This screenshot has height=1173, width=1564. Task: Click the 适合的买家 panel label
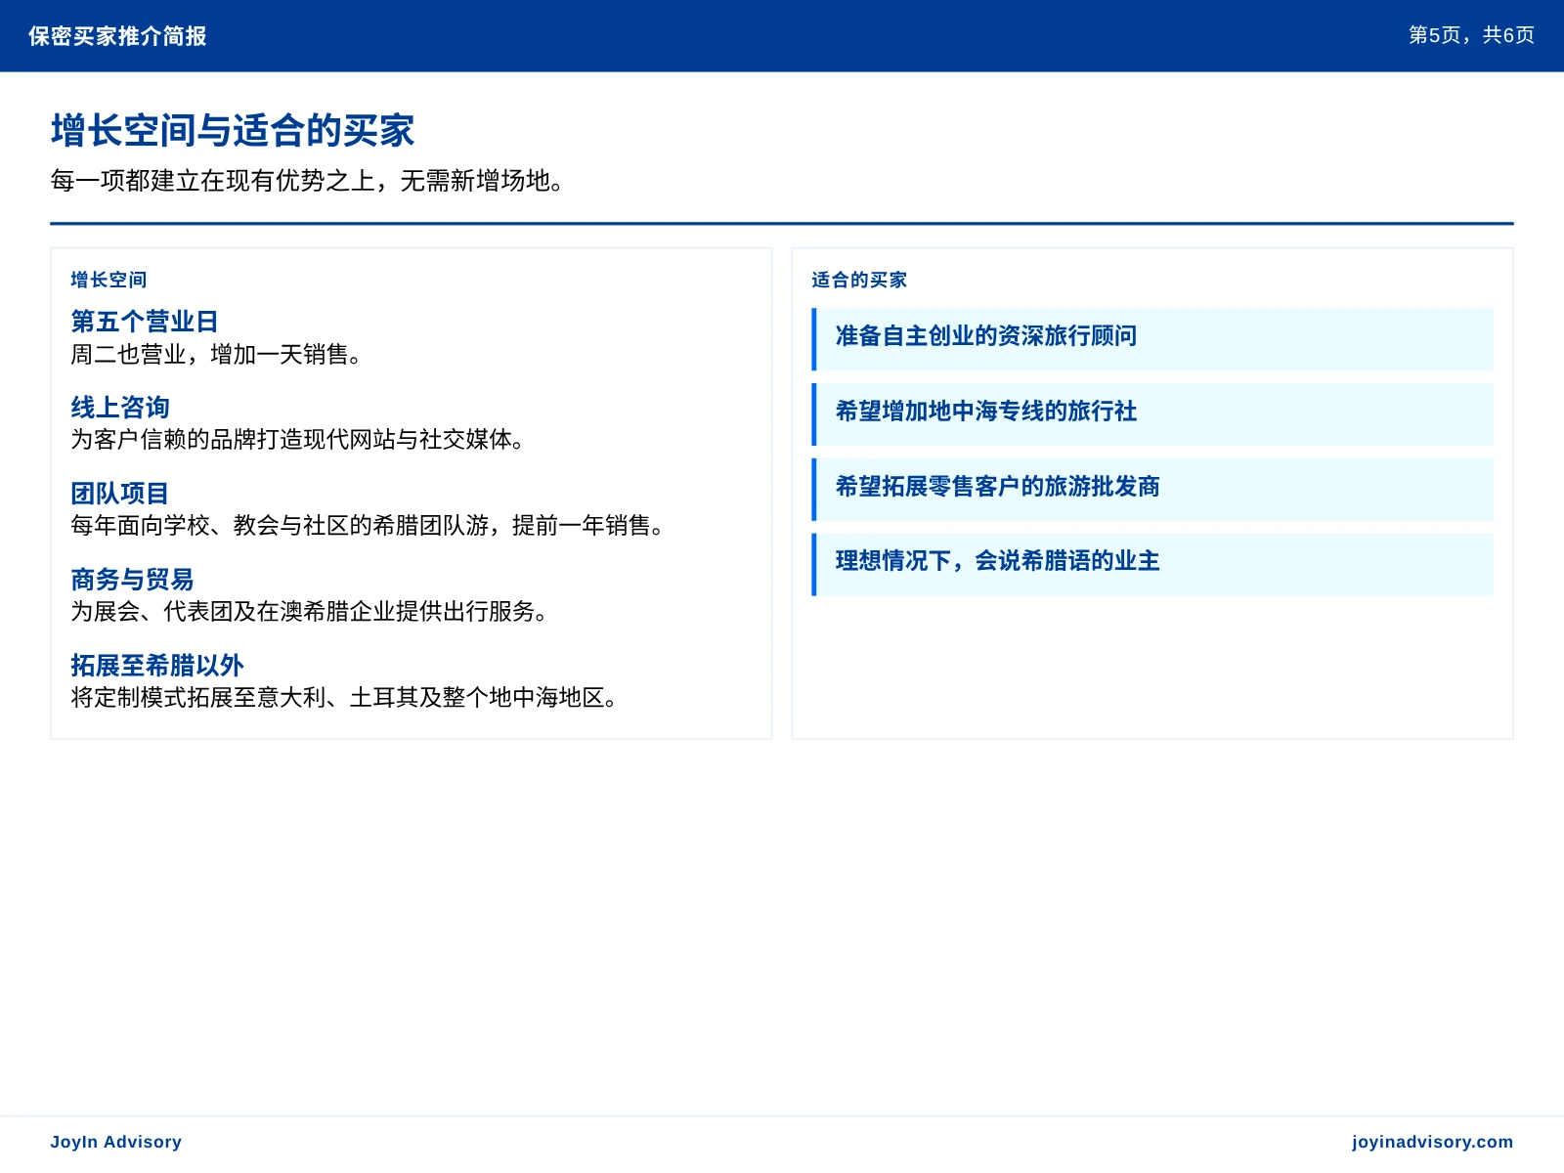[x=859, y=280]
